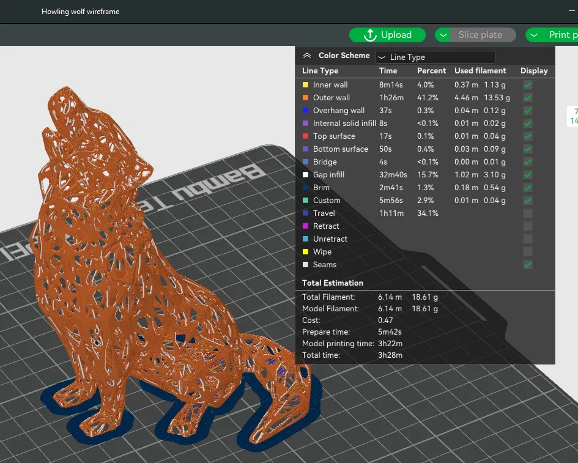Toggle Outer wall display checkbox

pyautogui.click(x=528, y=98)
